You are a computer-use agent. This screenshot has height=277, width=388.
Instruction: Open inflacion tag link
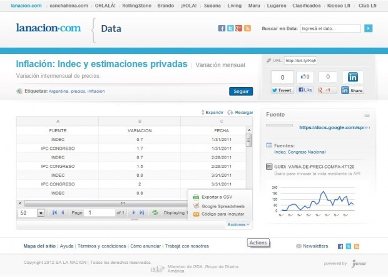pyautogui.click(x=96, y=91)
